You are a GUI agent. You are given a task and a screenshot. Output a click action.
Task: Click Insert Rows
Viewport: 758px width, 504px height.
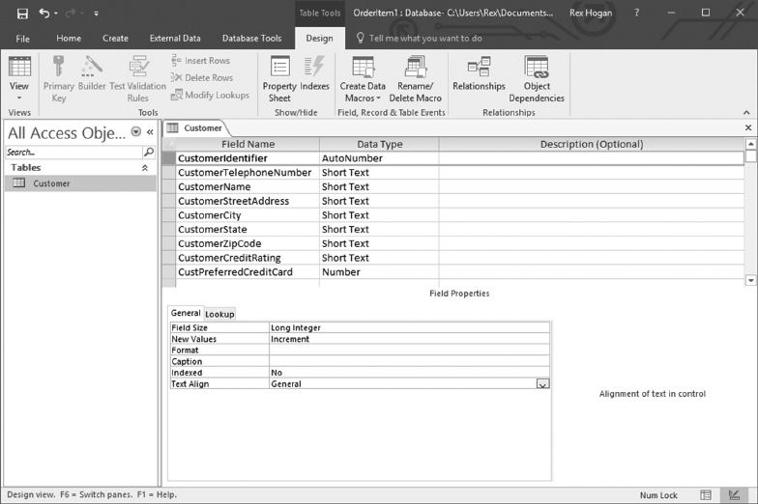pyautogui.click(x=201, y=60)
